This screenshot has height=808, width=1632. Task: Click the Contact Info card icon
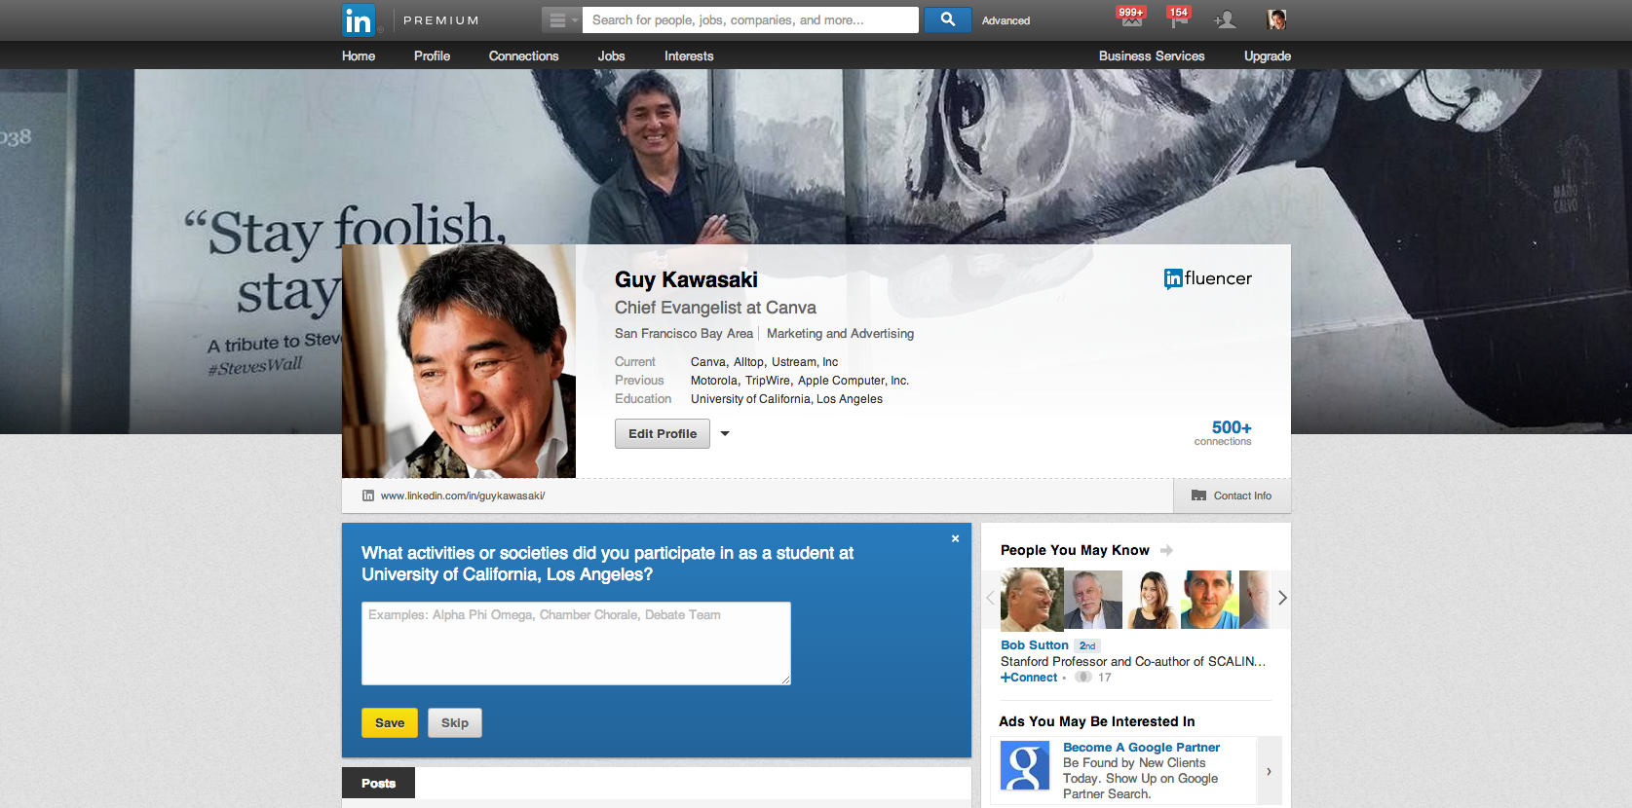click(x=1198, y=496)
